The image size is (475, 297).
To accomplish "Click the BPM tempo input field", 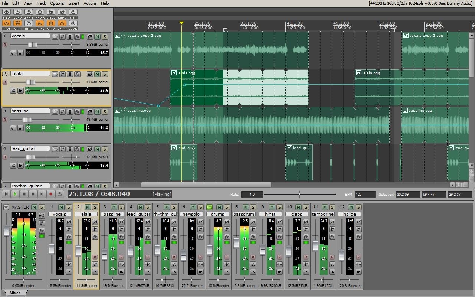I will click(x=365, y=194).
